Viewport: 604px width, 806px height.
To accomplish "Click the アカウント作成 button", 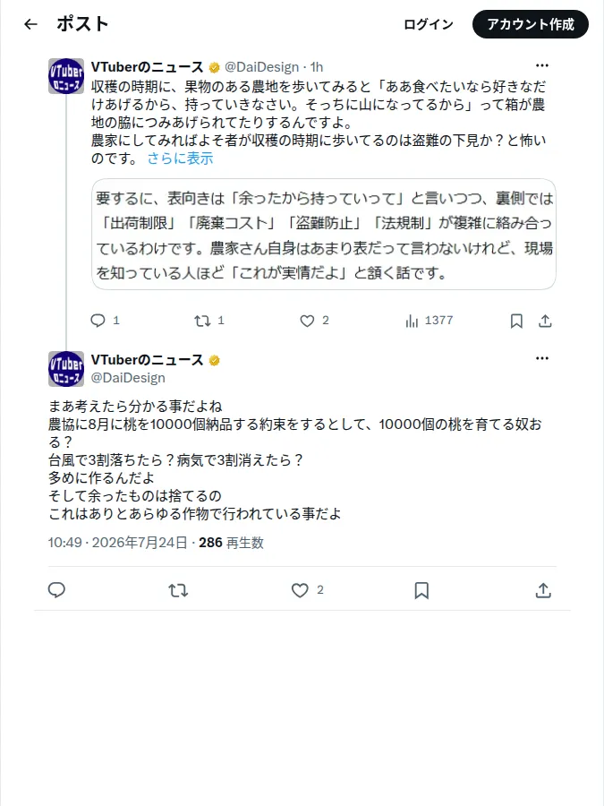I will pos(531,24).
